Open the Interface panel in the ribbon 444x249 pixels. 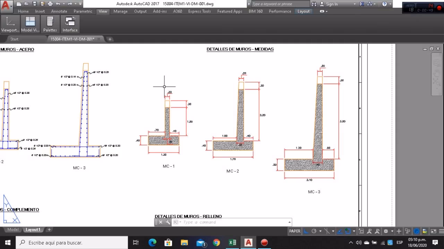pos(70,24)
